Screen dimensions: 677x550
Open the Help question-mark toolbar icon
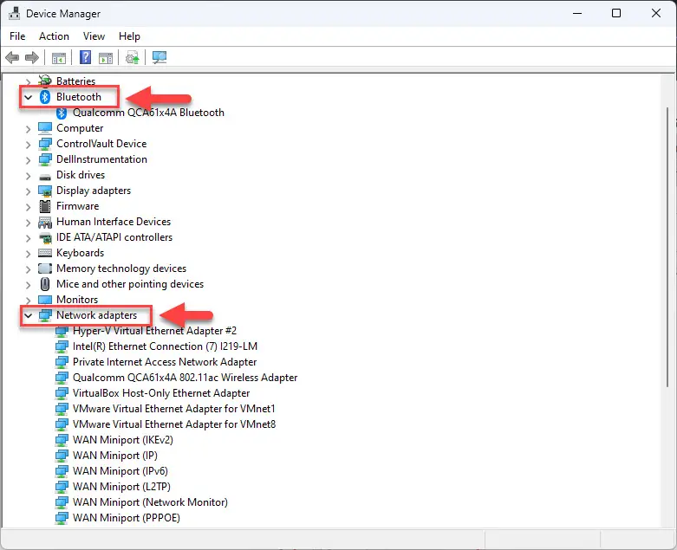click(x=86, y=57)
